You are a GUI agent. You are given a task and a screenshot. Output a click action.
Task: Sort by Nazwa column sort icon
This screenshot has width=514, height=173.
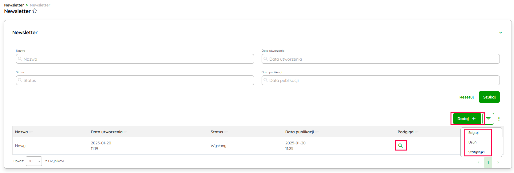pyautogui.click(x=31, y=132)
